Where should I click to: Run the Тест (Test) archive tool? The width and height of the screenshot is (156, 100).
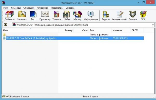(33, 15)
